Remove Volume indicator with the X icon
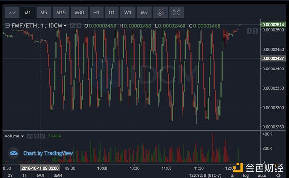 (42, 136)
